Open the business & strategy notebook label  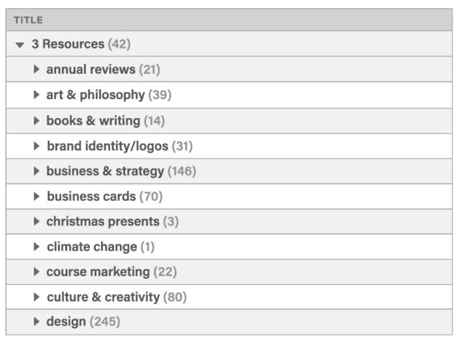pyautogui.click(x=105, y=171)
